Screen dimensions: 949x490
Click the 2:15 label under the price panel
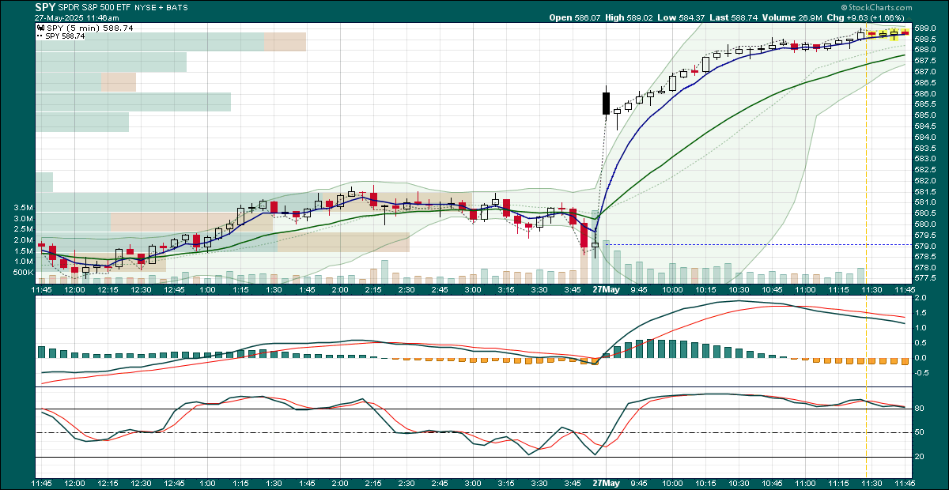(373, 290)
